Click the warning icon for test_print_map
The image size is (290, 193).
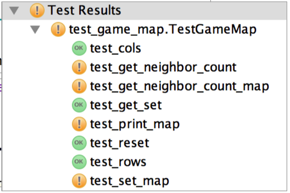79,124
